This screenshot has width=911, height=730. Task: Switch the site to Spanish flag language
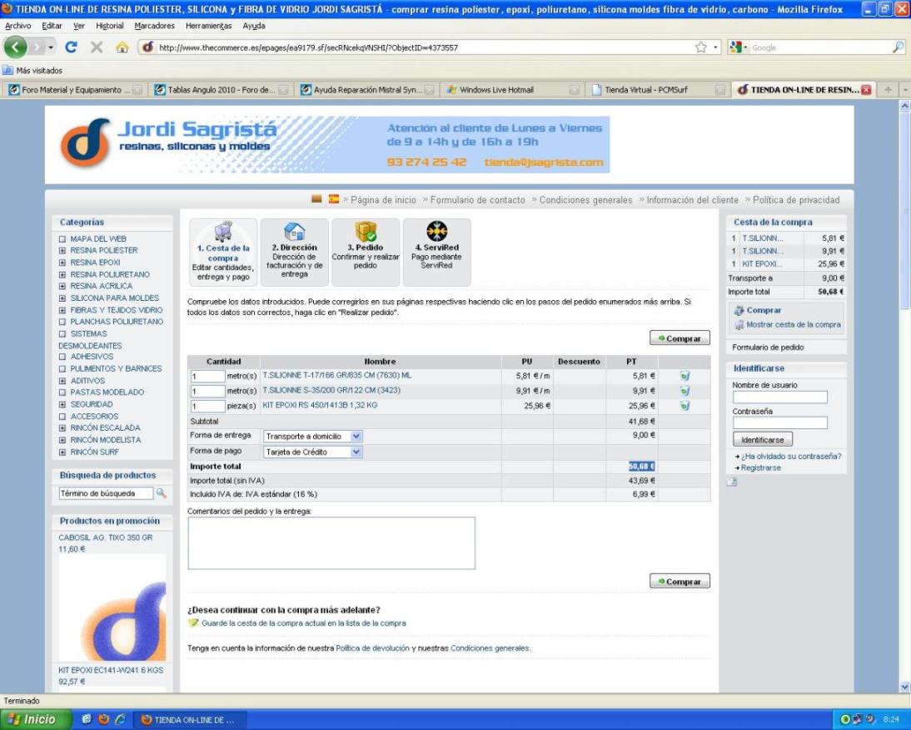tap(333, 199)
